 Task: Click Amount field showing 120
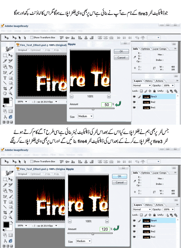[x=105, y=229]
